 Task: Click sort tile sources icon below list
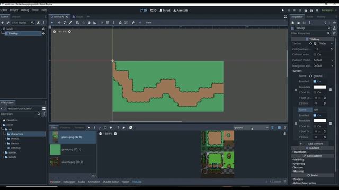[x=94, y=176]
